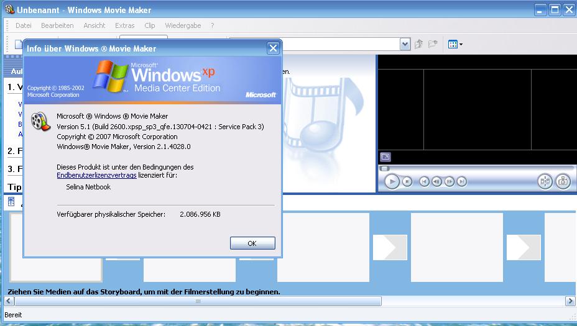Click the memory value 2.086.956 KB
Image resolution: width=577 pixels, height=326 pixels.
pyautogui.click(x=200, y=214)
